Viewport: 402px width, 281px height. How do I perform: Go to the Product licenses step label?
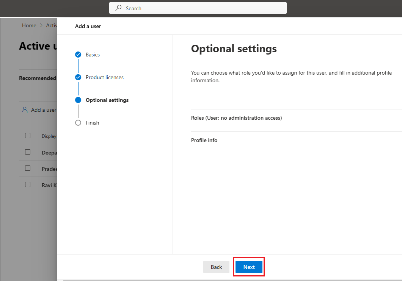105,78
